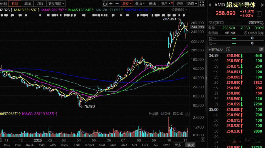Open 复权 adjustment dropdown
The height and width of the screenshot is (148, 265).
[127, 4]
